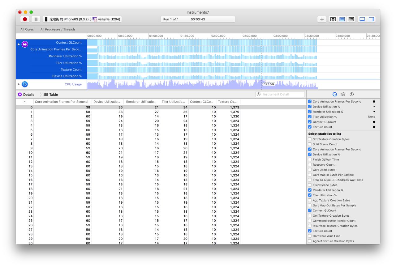Hide the bottom detail pane
This screenshot has height=267, width=396.
pos(362,19)
